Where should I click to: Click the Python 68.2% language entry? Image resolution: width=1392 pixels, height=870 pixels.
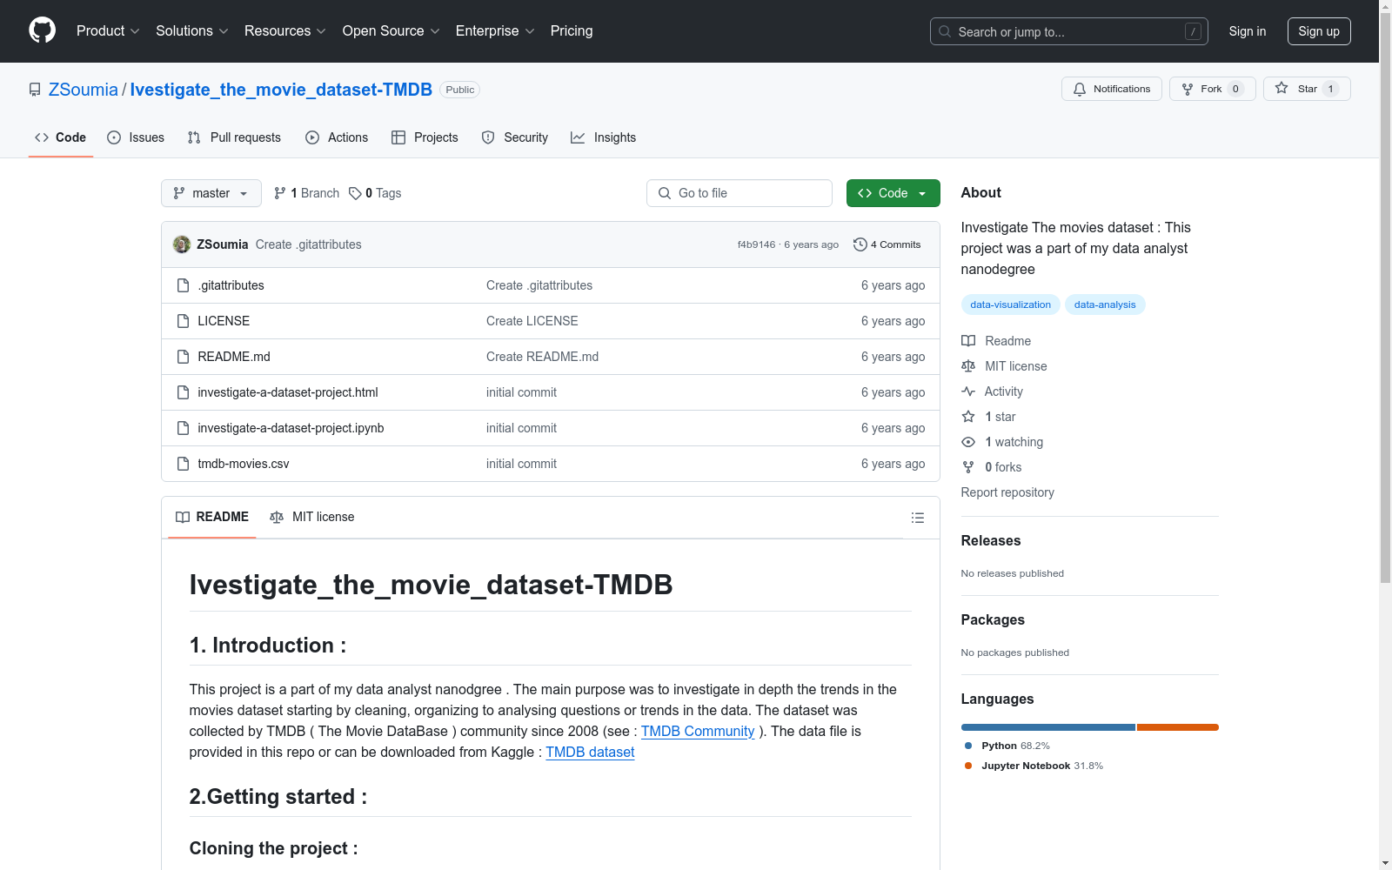(x=1007, y=746)
